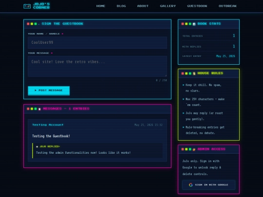Click the Latest Entry date May 25, 2026
This screenshot has height=197, width=263.
(225, 56)
